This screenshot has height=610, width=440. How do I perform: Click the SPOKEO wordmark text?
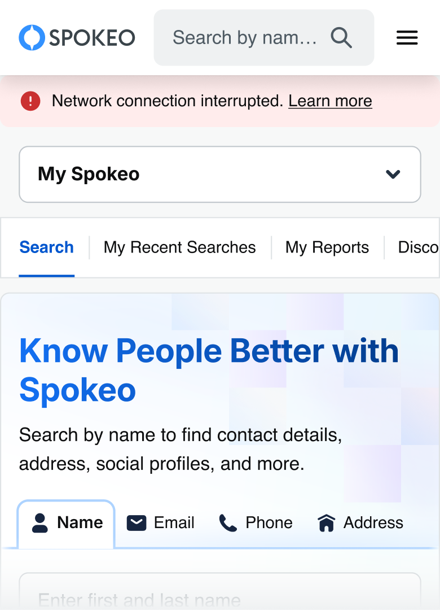pyautogui.click(x=92, y=38)
